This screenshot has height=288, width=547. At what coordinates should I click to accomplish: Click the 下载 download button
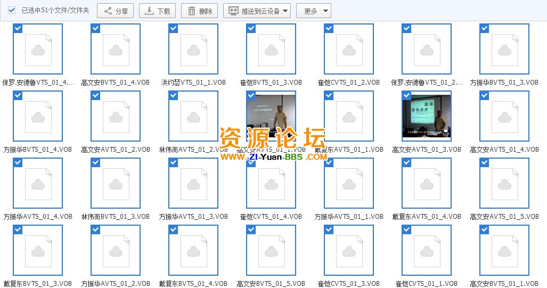pyautogui.click(x=157, y=11)
